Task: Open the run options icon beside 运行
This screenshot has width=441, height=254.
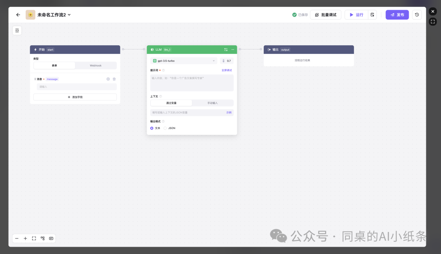Action: point(372,15)
